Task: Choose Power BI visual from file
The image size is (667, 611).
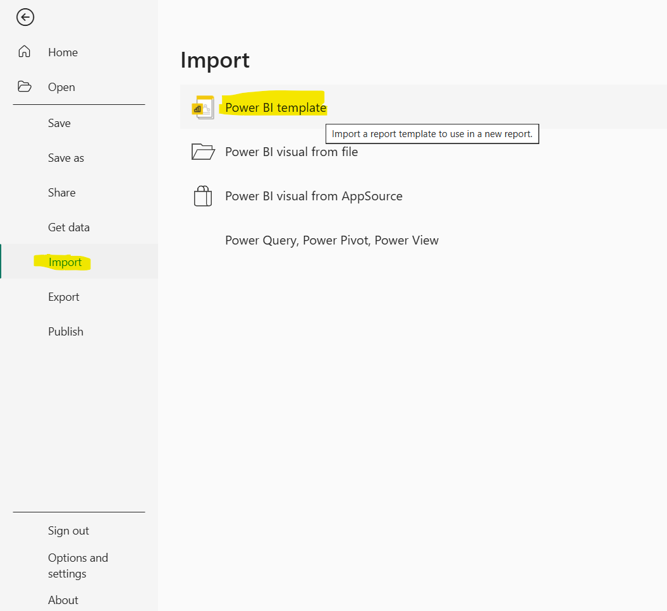Action: coord(291,152)
